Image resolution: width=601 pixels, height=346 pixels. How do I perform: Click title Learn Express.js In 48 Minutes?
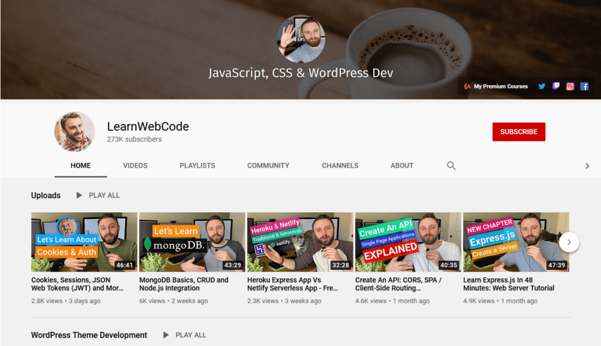click(x=509, y=284)
